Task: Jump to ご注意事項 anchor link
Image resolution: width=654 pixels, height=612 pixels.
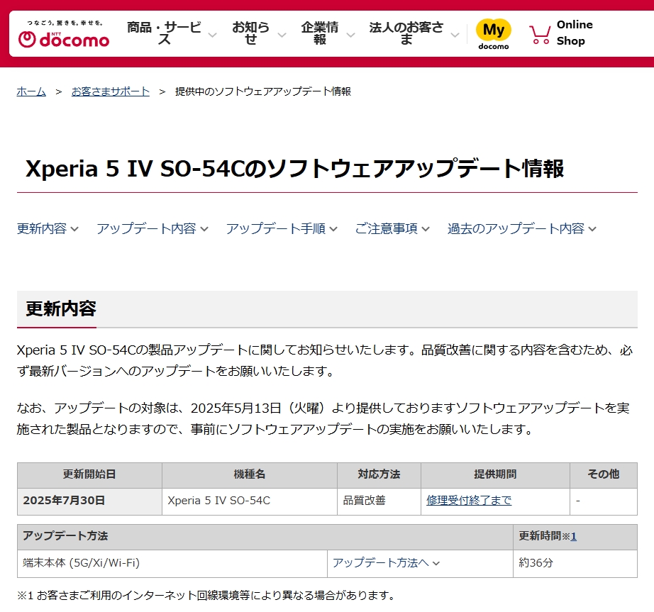Action: [386, 228]
